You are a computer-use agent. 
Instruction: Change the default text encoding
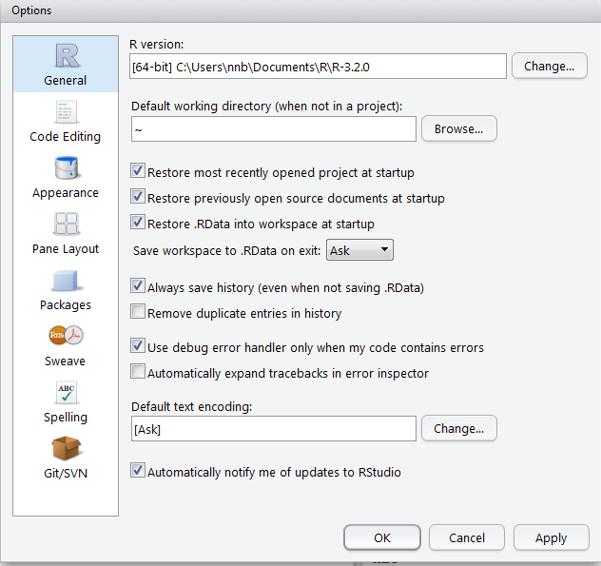pyautogui.click(x=458, y=429)
